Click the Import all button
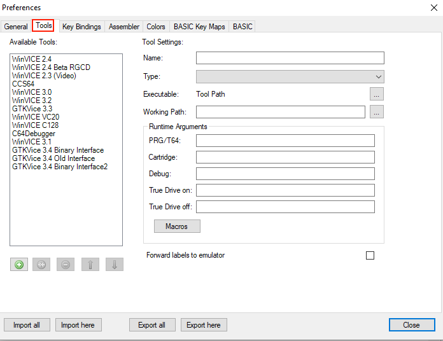 point(27,325)
